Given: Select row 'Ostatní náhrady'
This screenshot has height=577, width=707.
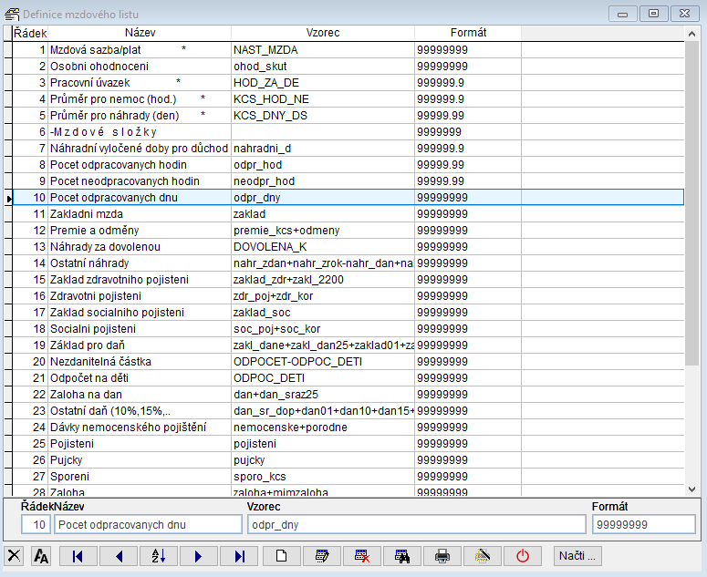Looking at the screenshot, I should coord(348,263).
